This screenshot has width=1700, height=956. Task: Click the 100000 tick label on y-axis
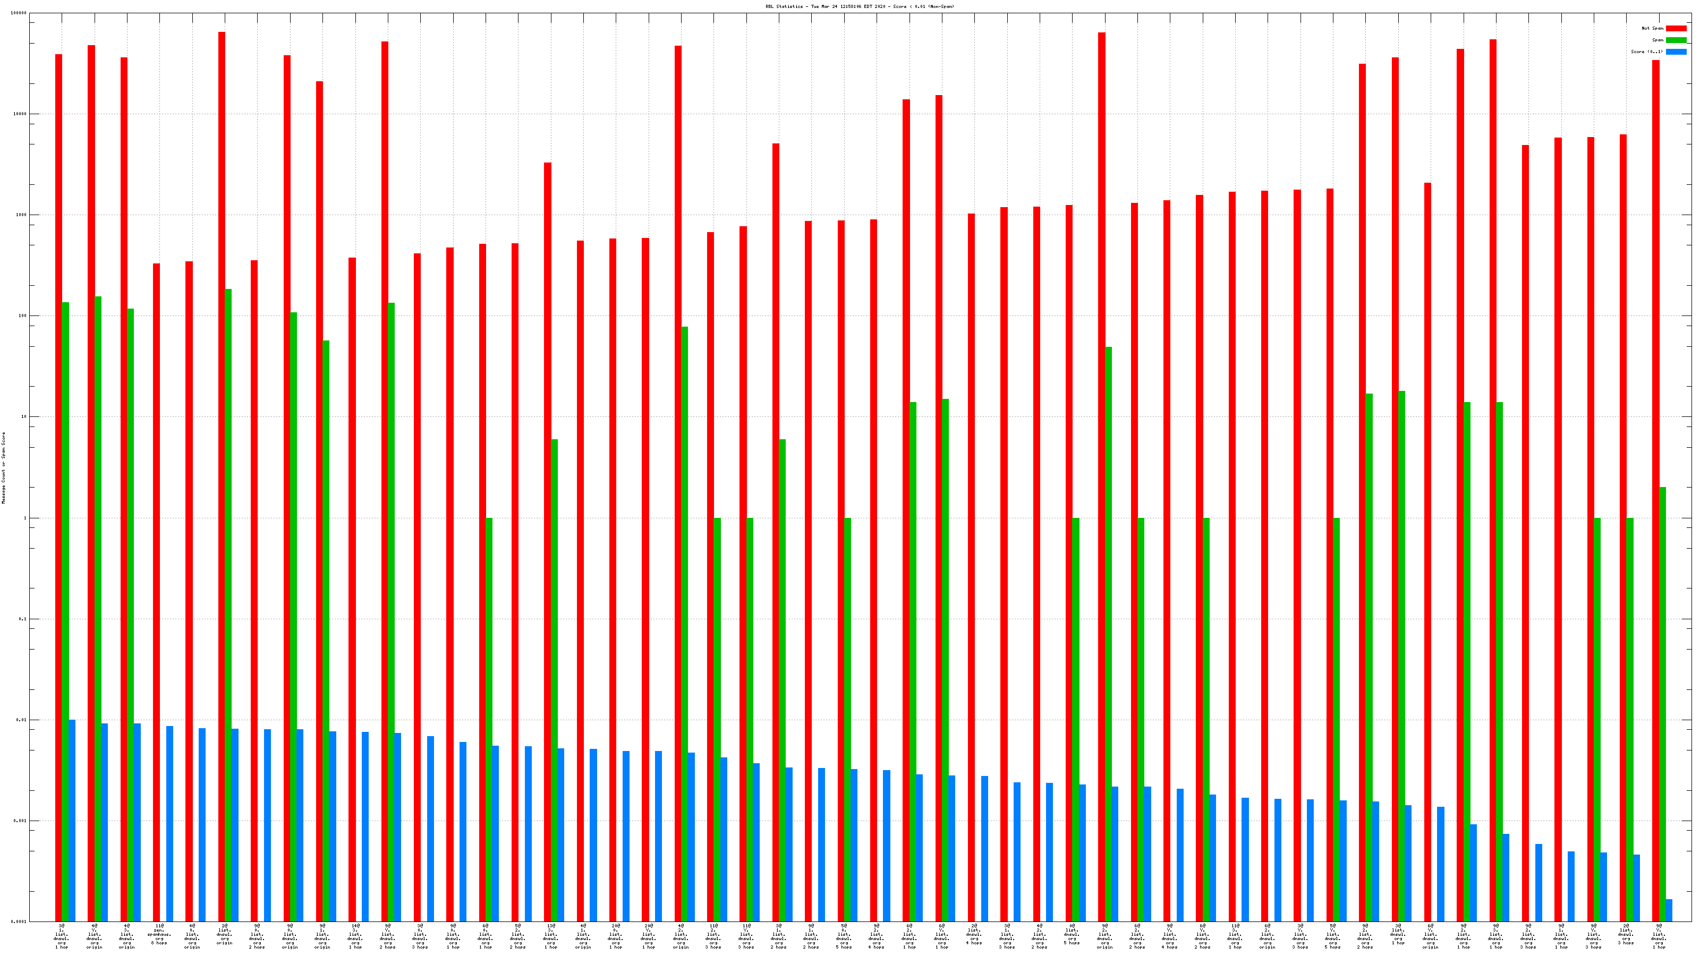pyautogui.click(x=19, y=13)
